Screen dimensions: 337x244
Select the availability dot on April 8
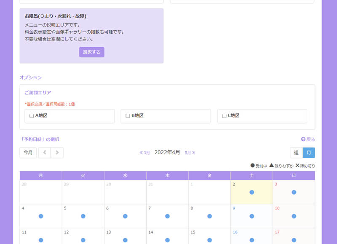[209, 216]
